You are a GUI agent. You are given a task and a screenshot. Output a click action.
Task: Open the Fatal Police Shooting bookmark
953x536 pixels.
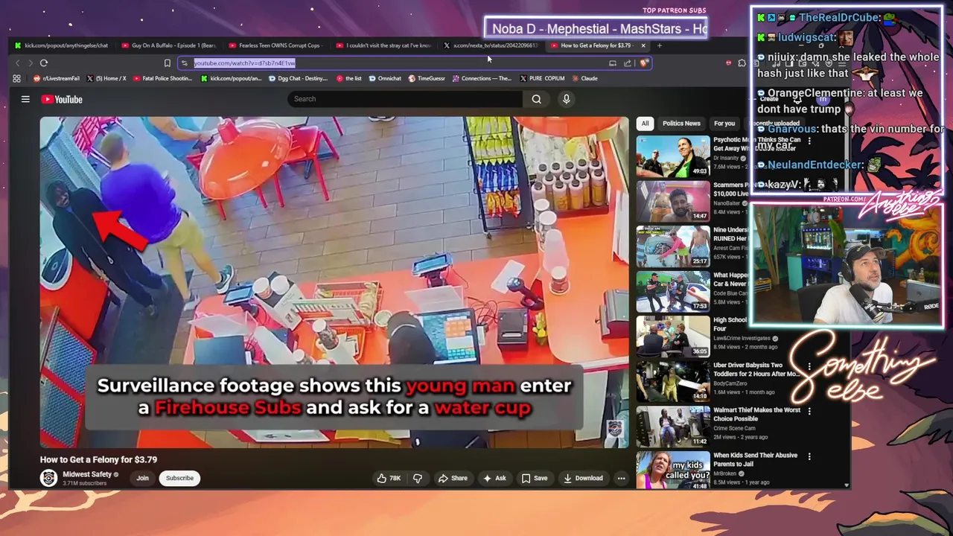[162, 78]
